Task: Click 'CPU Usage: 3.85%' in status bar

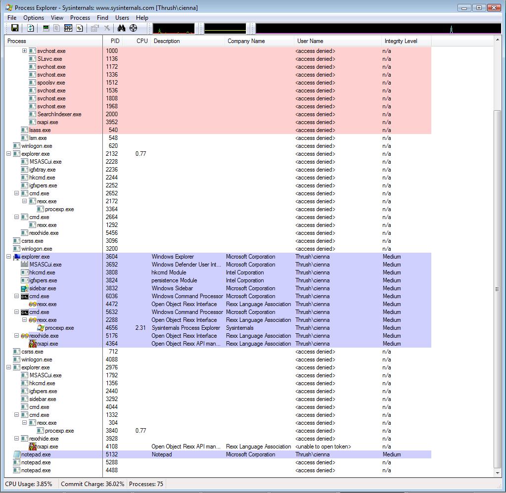Action: pos(29,484)
